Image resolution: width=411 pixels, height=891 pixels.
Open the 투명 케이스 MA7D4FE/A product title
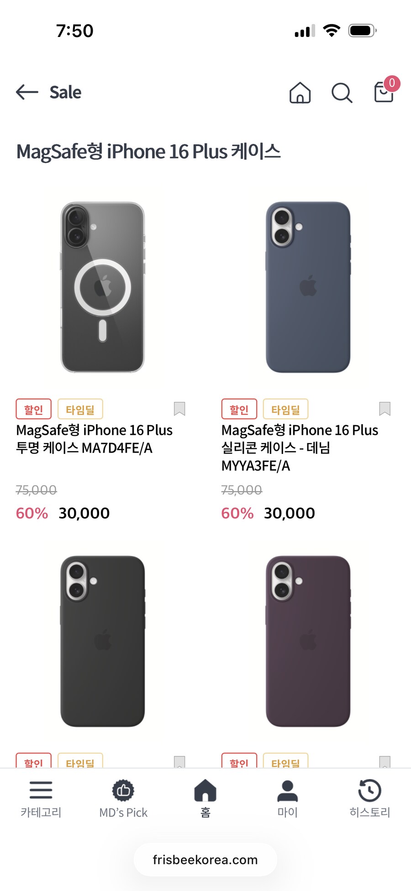pos(94,439)
